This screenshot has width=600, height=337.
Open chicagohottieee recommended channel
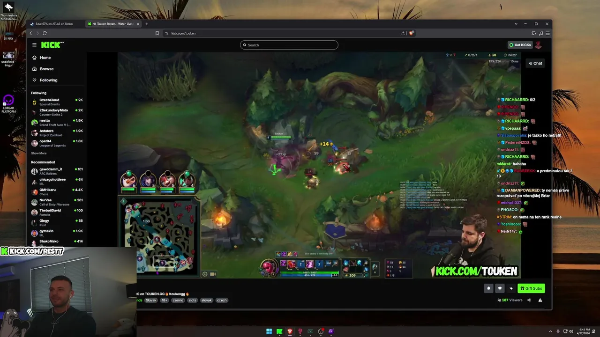(57, 181)
